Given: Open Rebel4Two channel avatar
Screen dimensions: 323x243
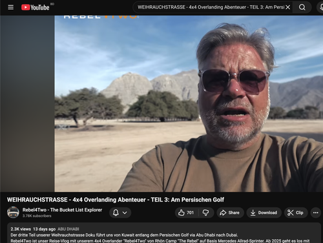Looking at the screenshot, I should coord(13,212).
